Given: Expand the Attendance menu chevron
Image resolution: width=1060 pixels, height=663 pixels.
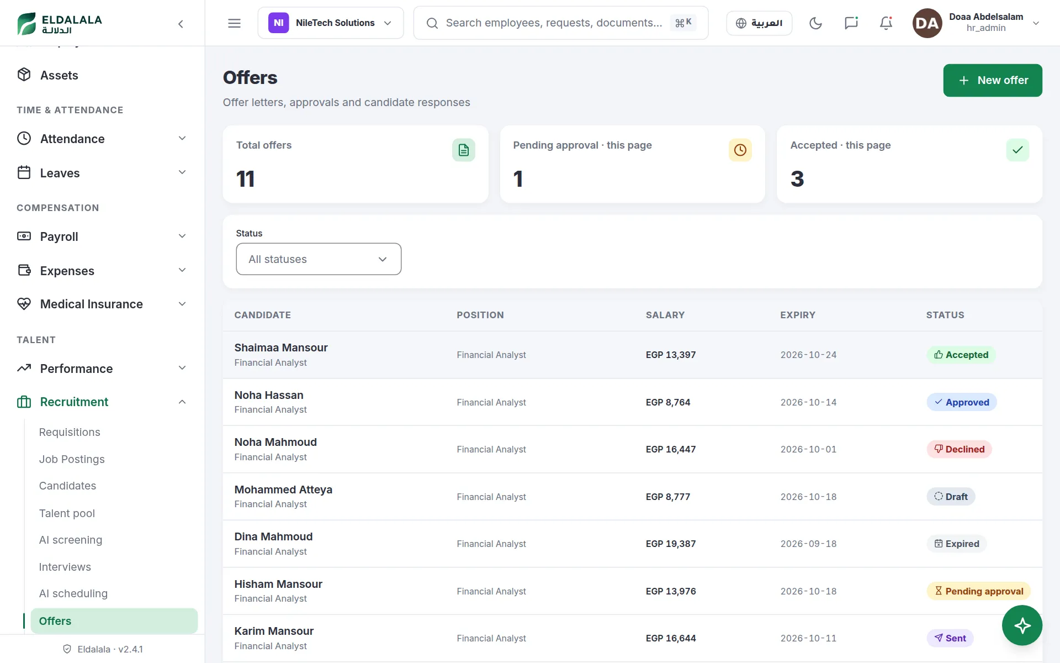Looking at the screenshot, I should pos(182,138).
